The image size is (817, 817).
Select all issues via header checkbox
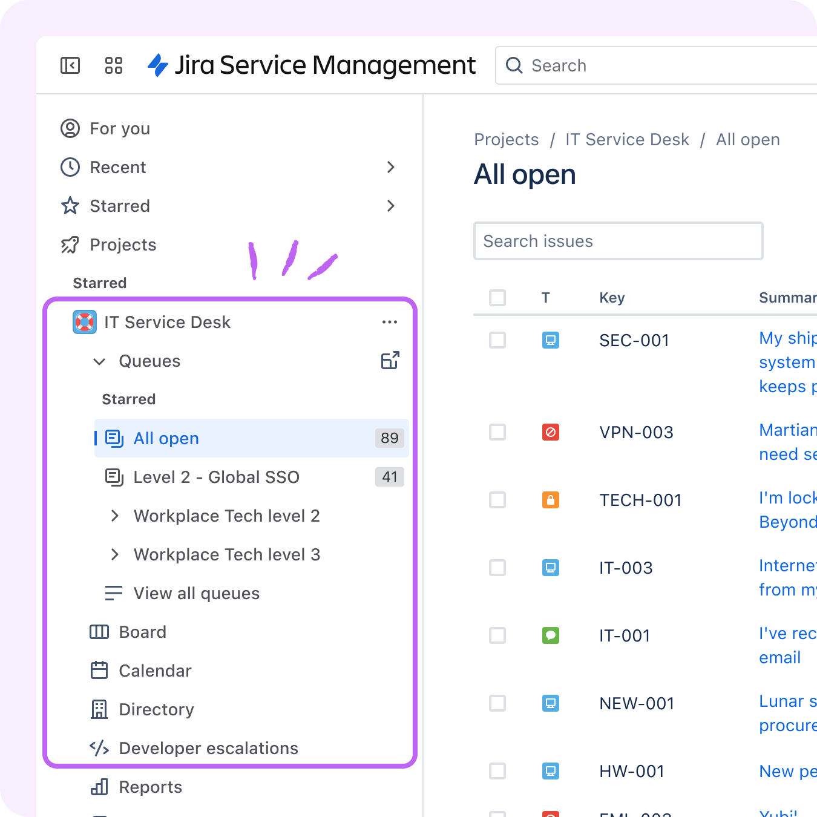497,297
